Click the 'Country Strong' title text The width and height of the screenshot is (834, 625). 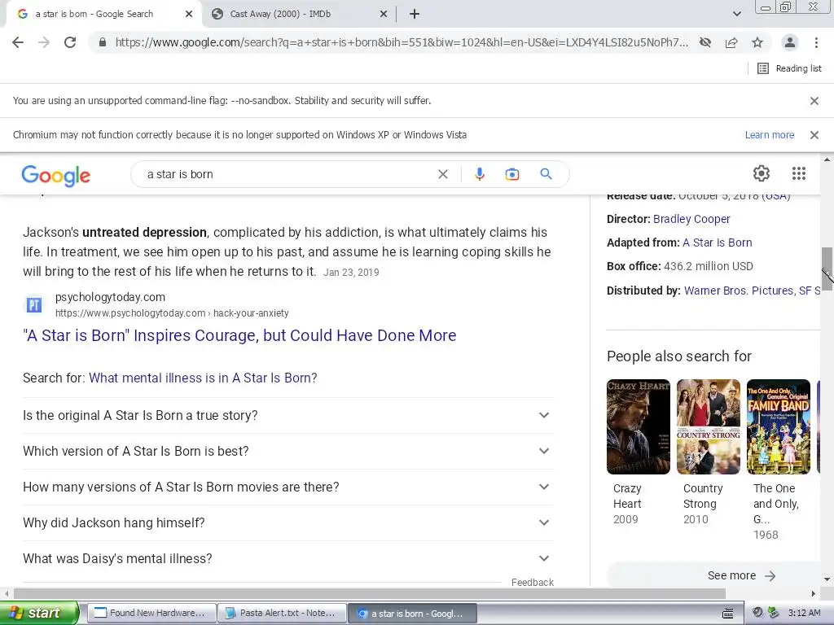(703, 496)
